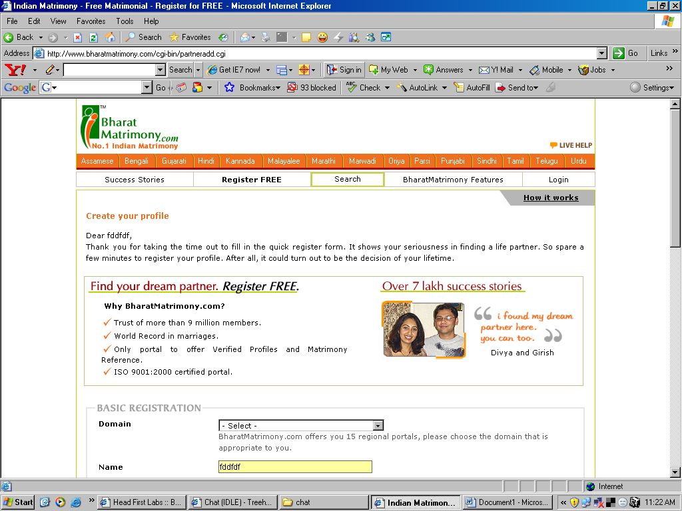The height and width of the screenshot is (511, 682).
Task: Click the green Go arrow button
Action: [619, 53]
